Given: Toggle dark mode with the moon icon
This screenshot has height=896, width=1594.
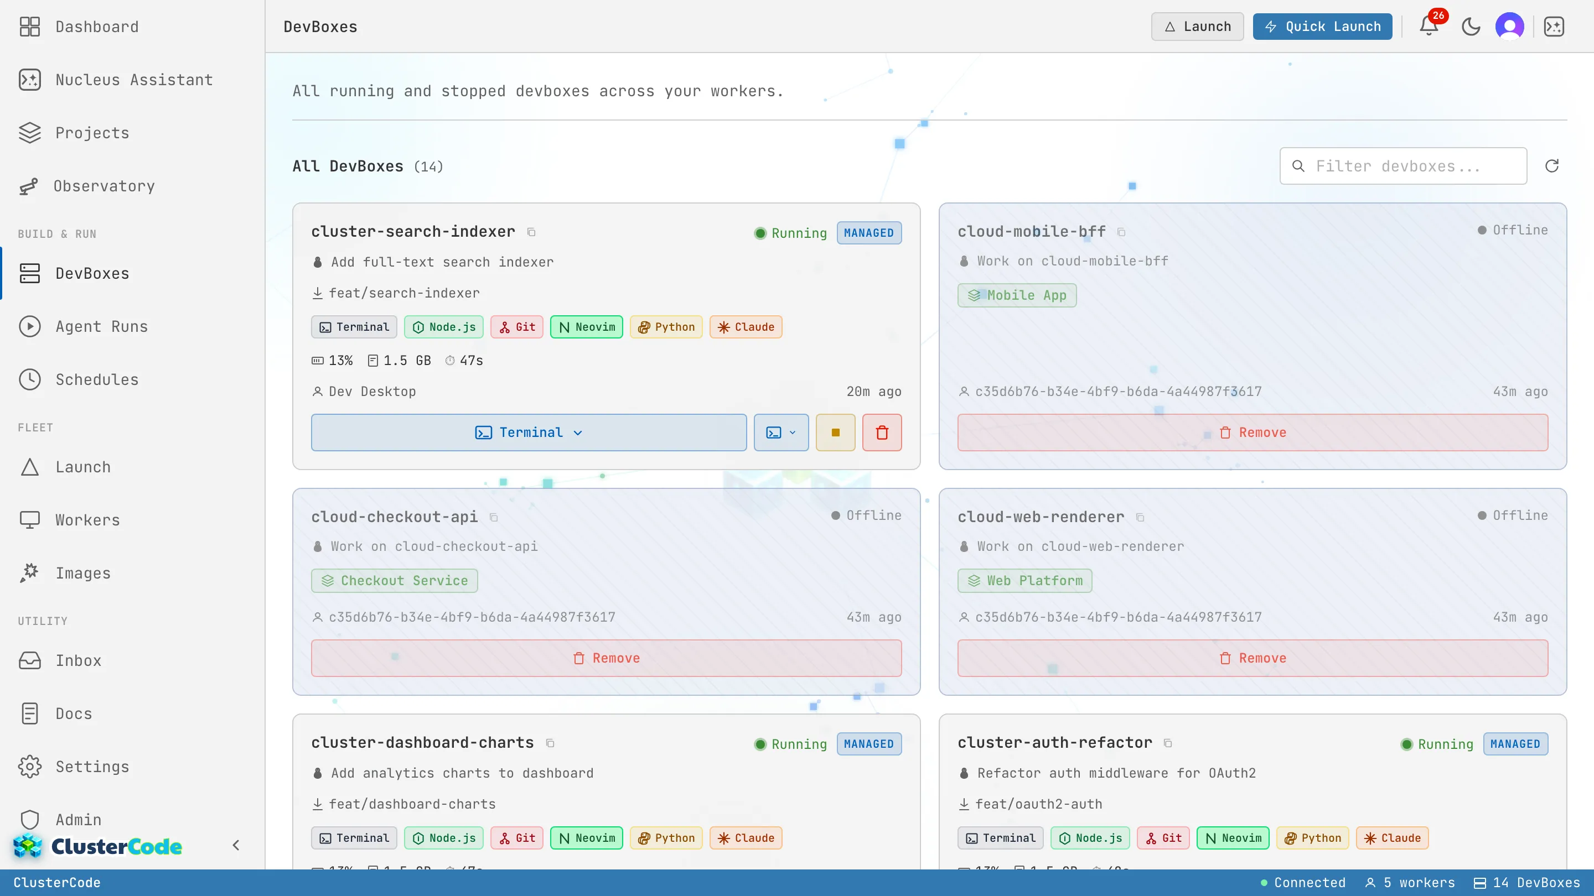Looking at the screenshot, I should pos(1470,27).
